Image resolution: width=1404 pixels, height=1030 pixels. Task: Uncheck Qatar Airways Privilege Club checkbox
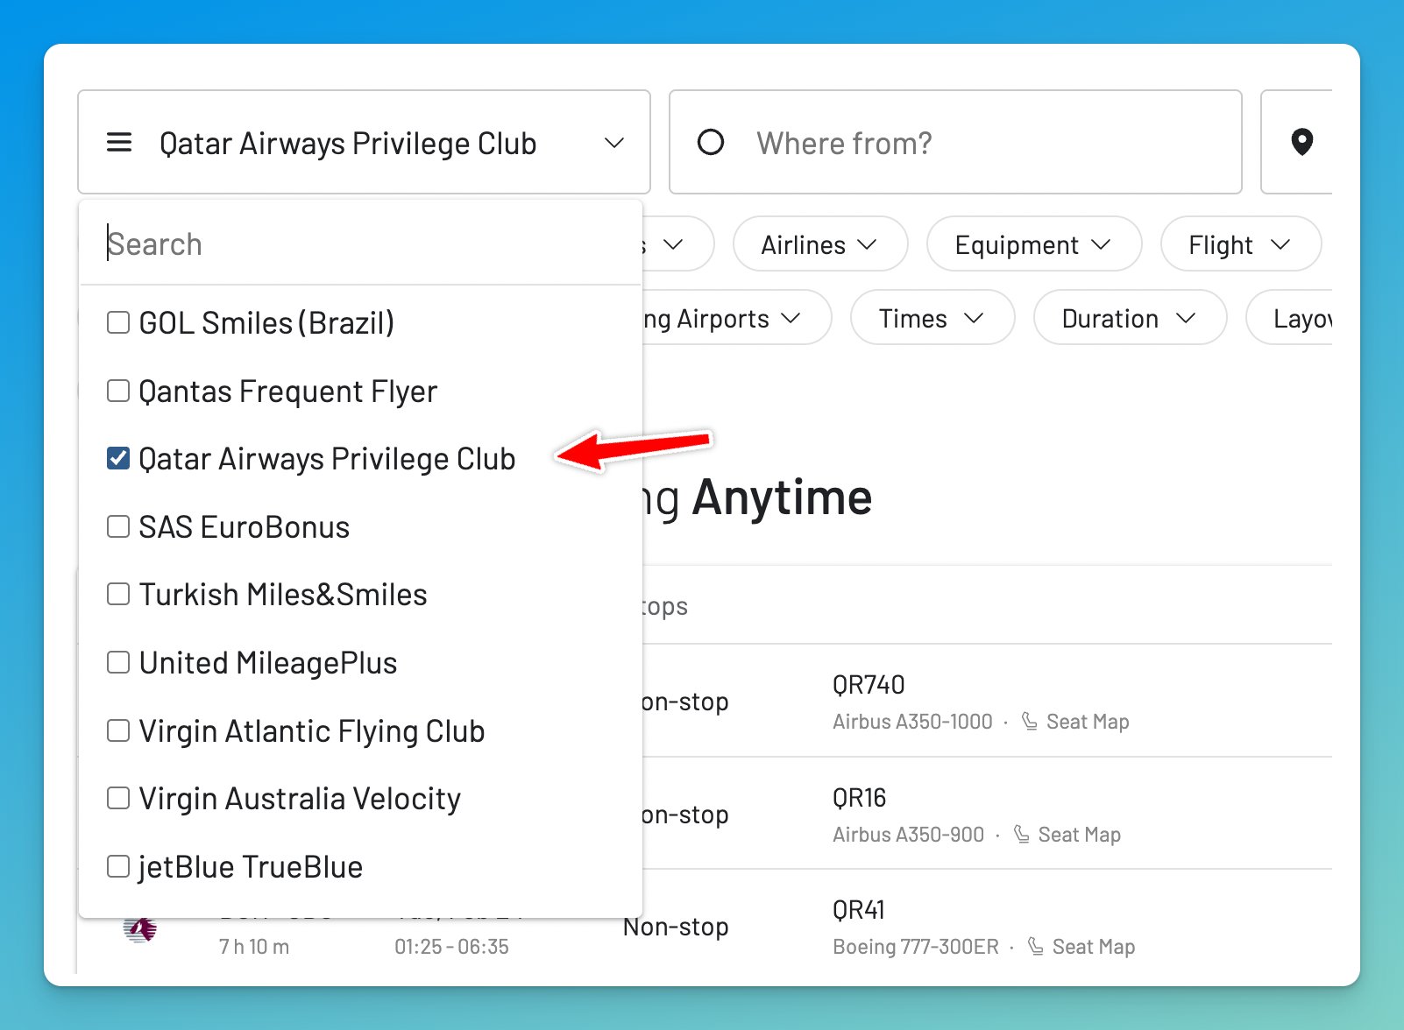click(118, 458)
